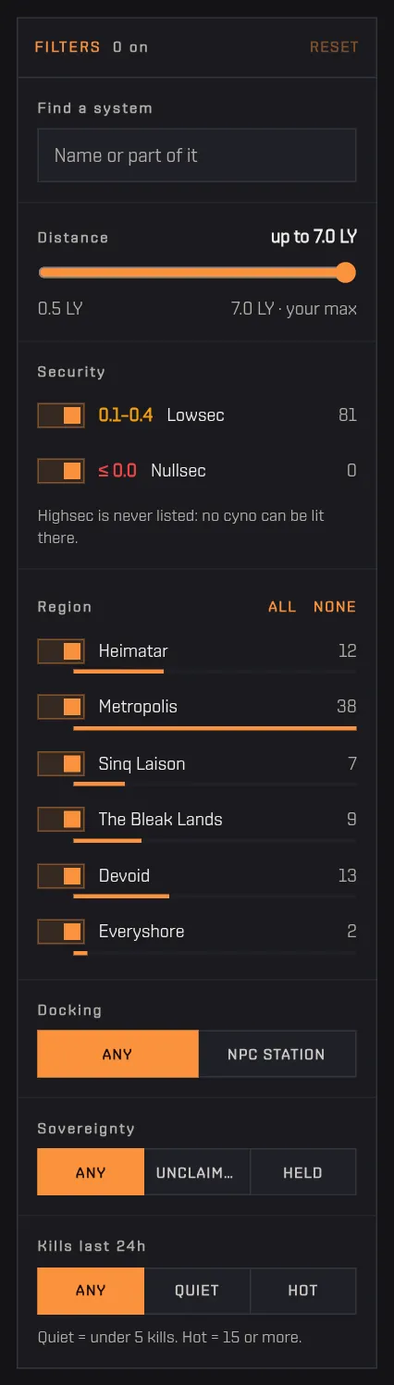Toggle the Devoid region switch
Screen dimensions: 394x1385
[61, 875]
